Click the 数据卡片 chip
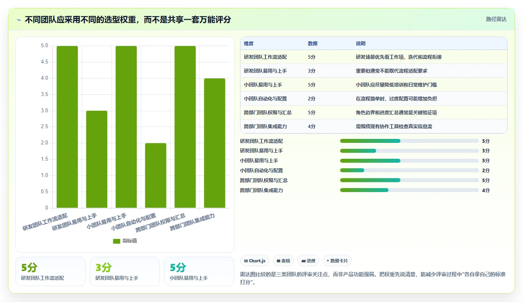This screenshot has width=523, height=302. coord(337,261)
